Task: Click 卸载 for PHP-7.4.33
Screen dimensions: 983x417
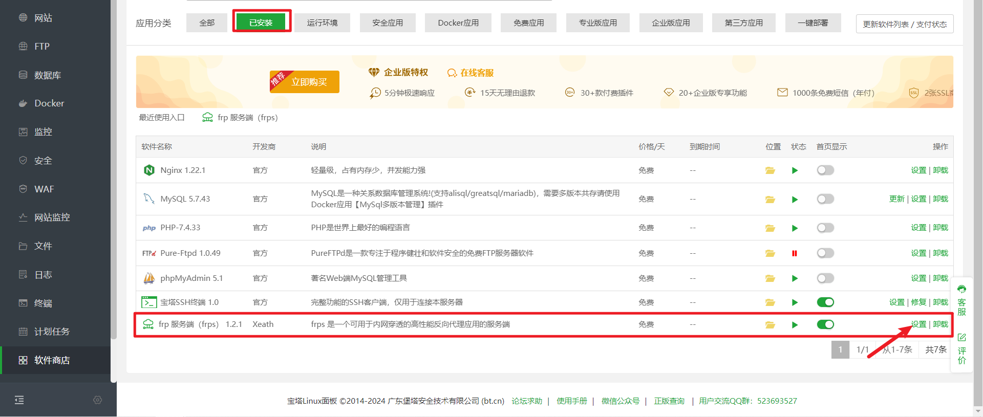Action: click(x=941, y=228)
